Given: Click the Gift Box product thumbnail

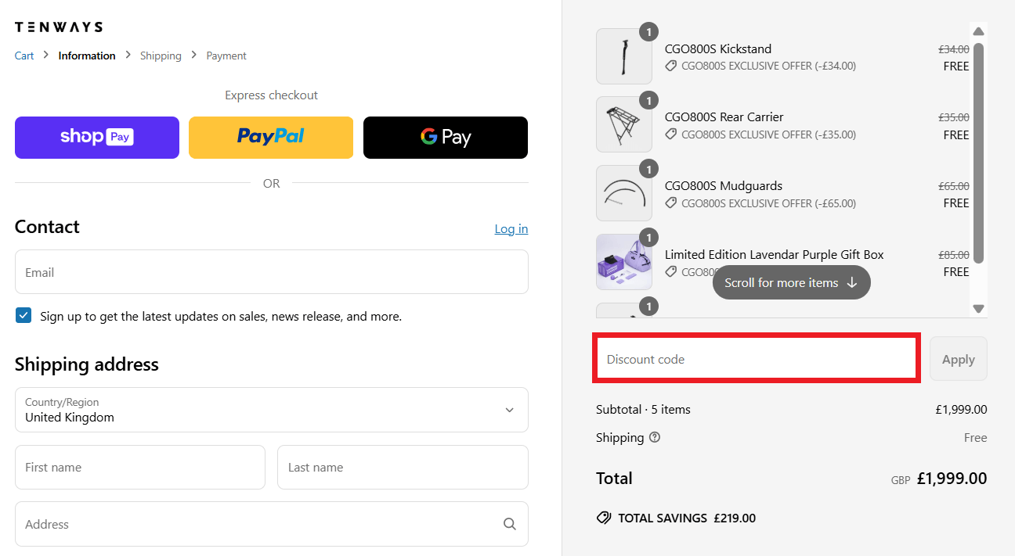Looking at the screenshot, I should coord(624,262).
